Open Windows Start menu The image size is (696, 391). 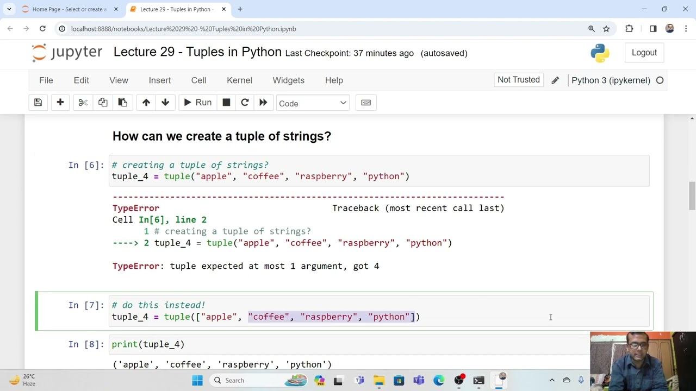(197, 380)
